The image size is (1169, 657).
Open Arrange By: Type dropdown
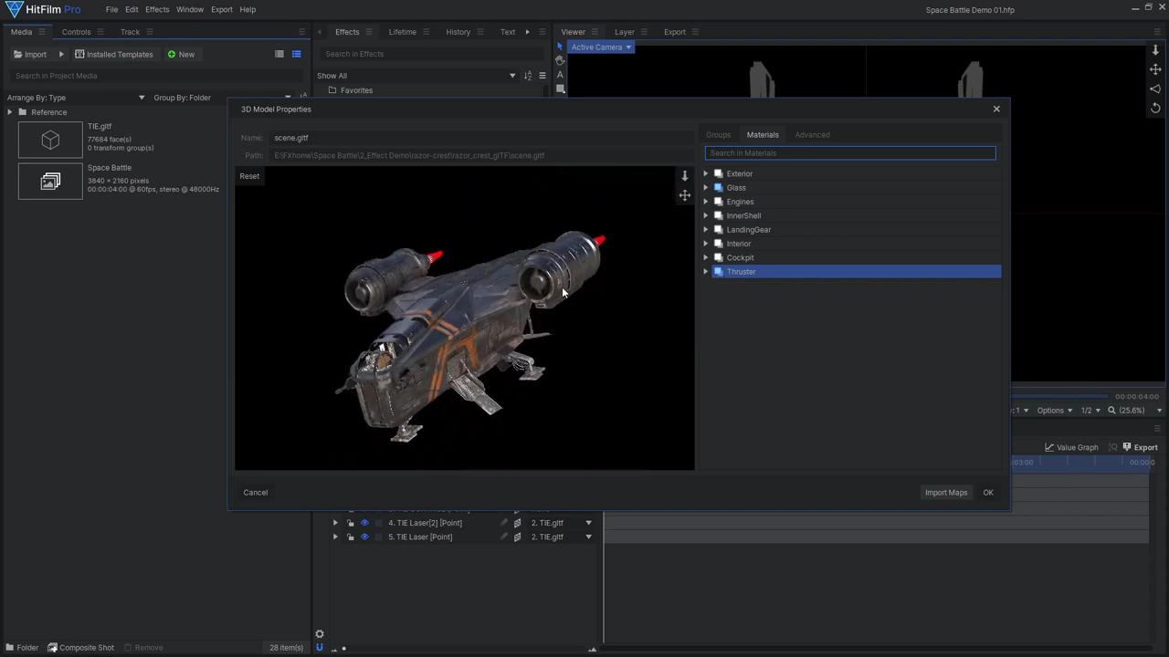[x=76, y=98]
